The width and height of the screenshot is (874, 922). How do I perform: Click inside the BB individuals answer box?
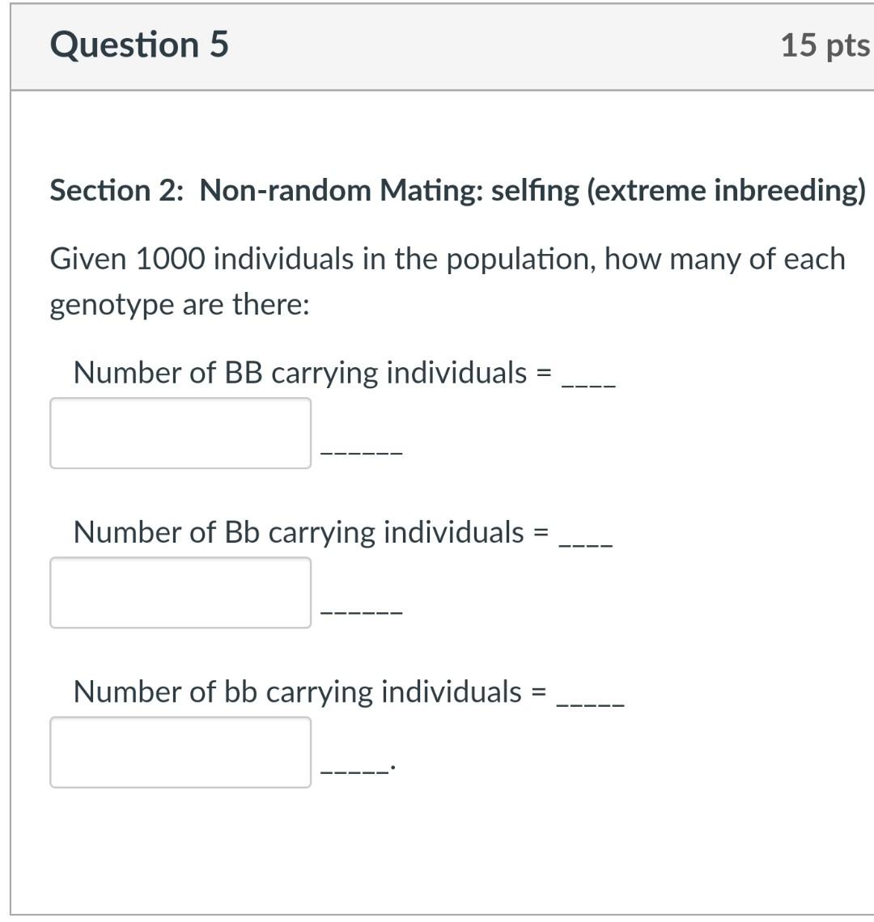(x=180, y=433)
